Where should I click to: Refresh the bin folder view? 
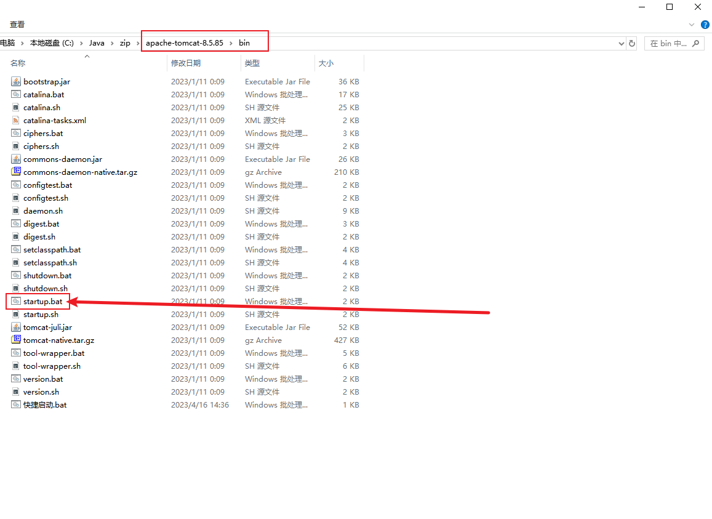coord(631,44)
